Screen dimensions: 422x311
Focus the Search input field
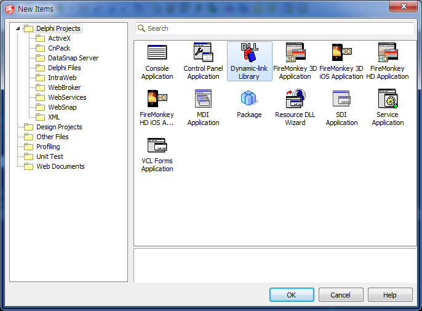click(275, 28)
